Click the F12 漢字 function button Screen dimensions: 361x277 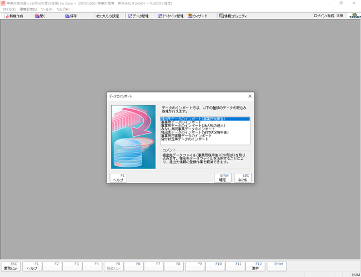255,266
